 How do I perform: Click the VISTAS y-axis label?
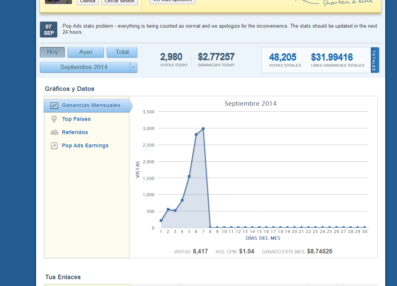click(138, 170)
